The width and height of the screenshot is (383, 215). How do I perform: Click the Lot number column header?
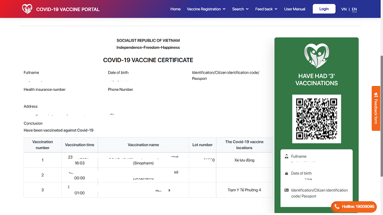tap(203, 145)
